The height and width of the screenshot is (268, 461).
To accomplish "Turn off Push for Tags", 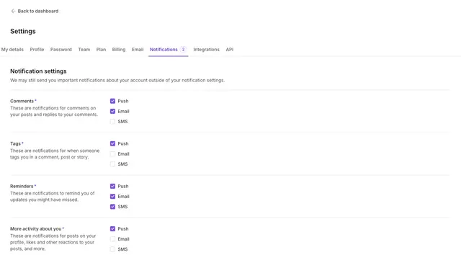I will click(112, 143).
